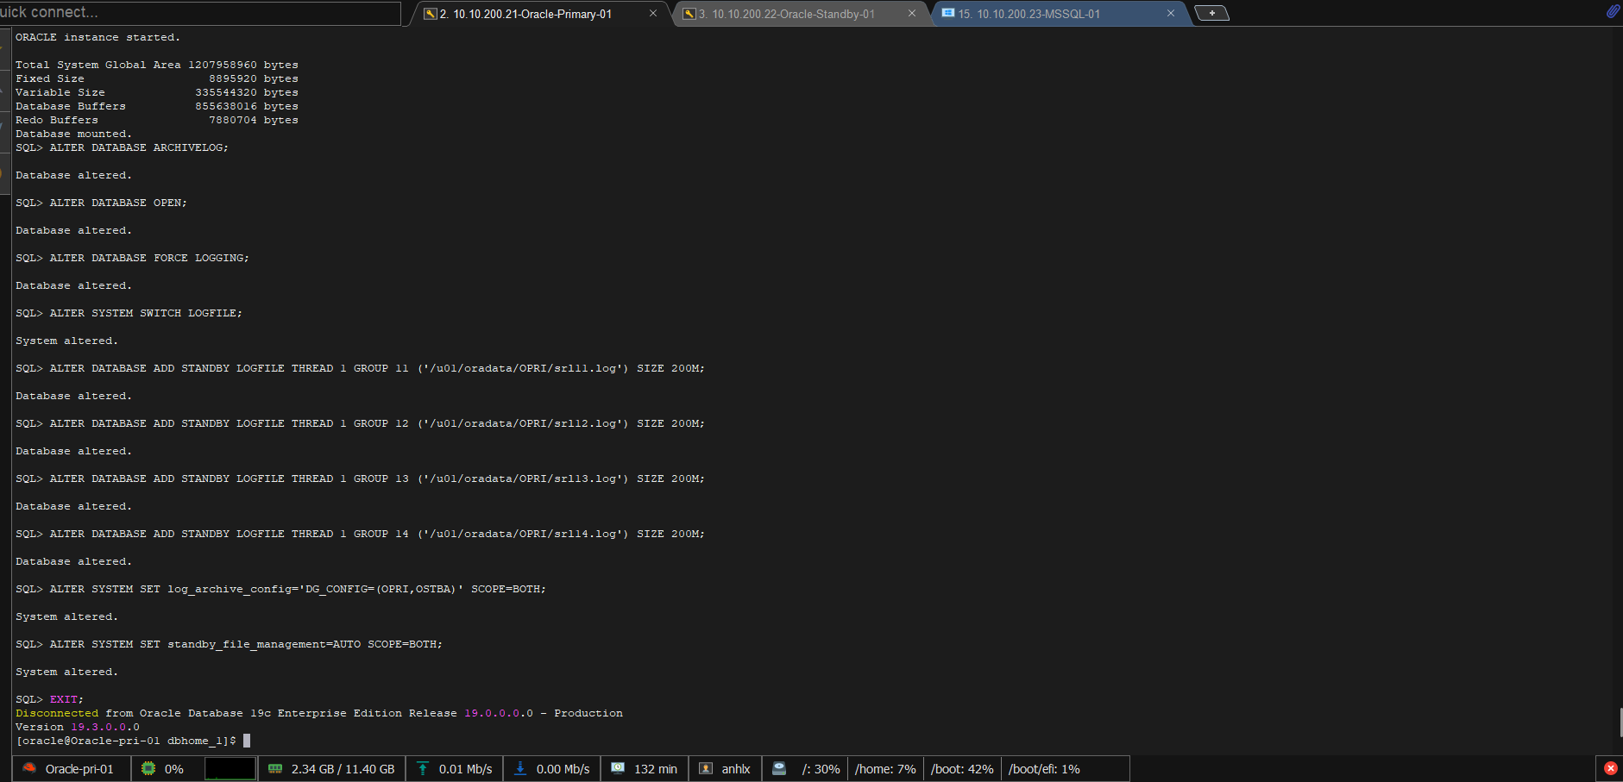
Task: Click the RDP monitor icon on MSSQL-01 tab
Action: coord(947,14)
